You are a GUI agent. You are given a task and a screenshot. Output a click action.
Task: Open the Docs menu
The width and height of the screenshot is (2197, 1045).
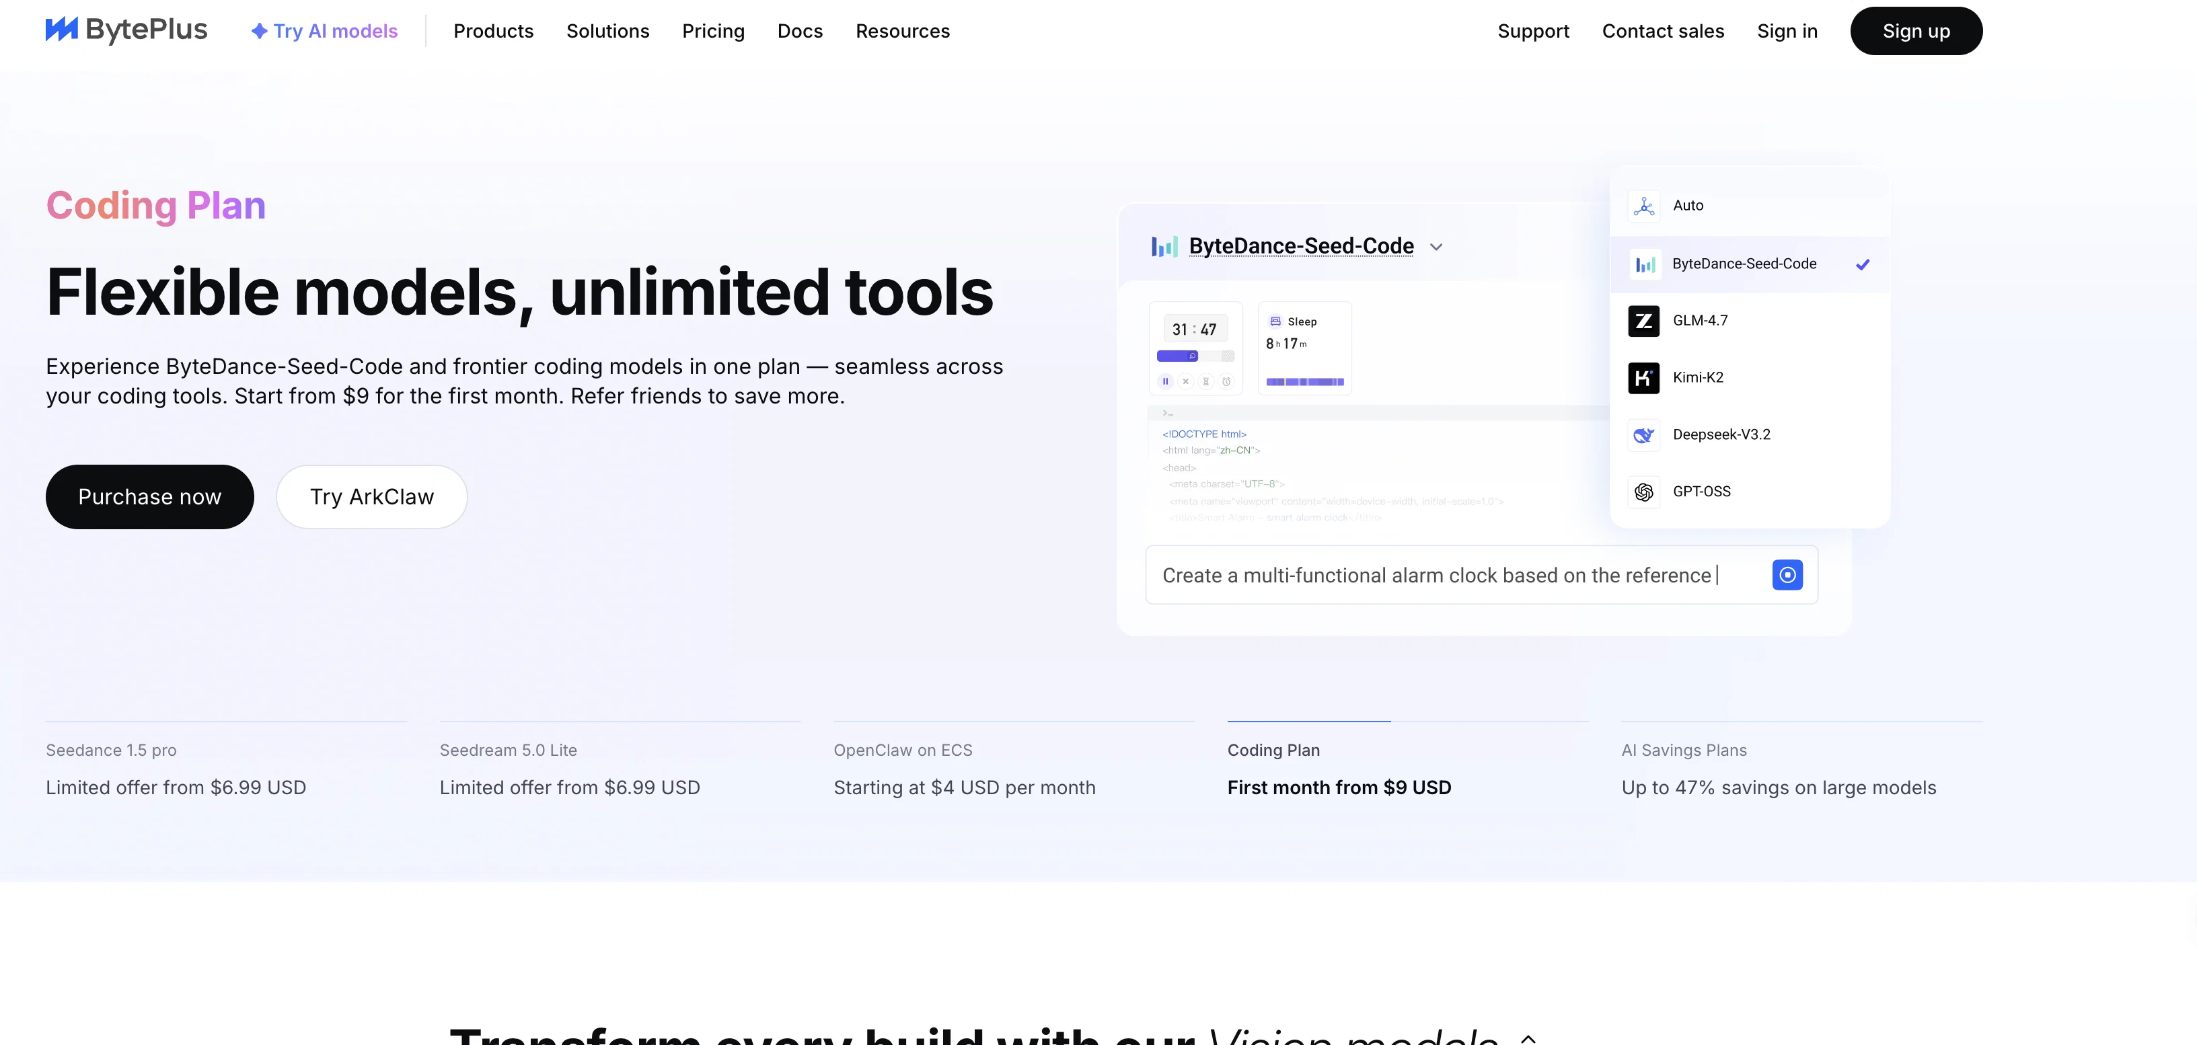coord(799,31)
